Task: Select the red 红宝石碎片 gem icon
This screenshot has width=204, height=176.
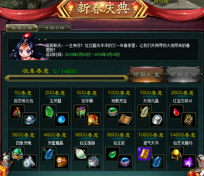Action: (x=176, y=112)
